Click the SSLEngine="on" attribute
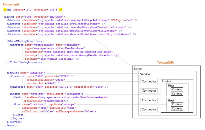 coord(122,20)
